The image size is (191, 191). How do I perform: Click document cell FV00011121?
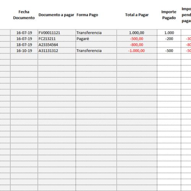57,32
